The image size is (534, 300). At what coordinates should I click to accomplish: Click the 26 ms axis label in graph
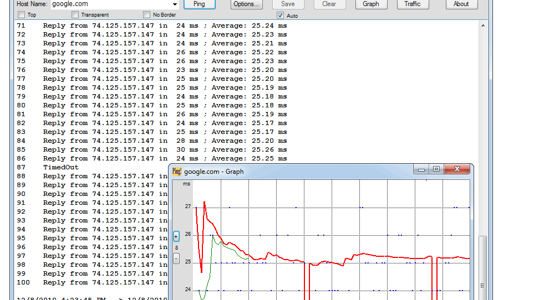pos(187,234)
